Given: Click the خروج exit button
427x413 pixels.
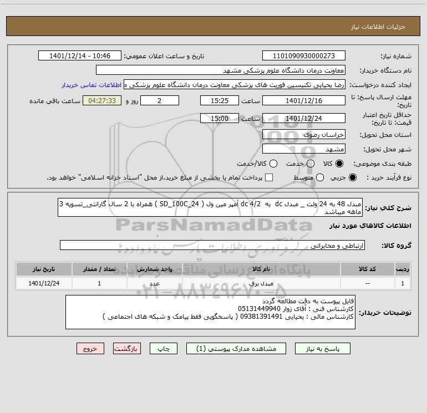Looking at the screenshot, I should click(90, 349).
